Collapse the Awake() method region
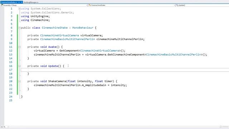 pyautogui.click(x=20, y=47)
